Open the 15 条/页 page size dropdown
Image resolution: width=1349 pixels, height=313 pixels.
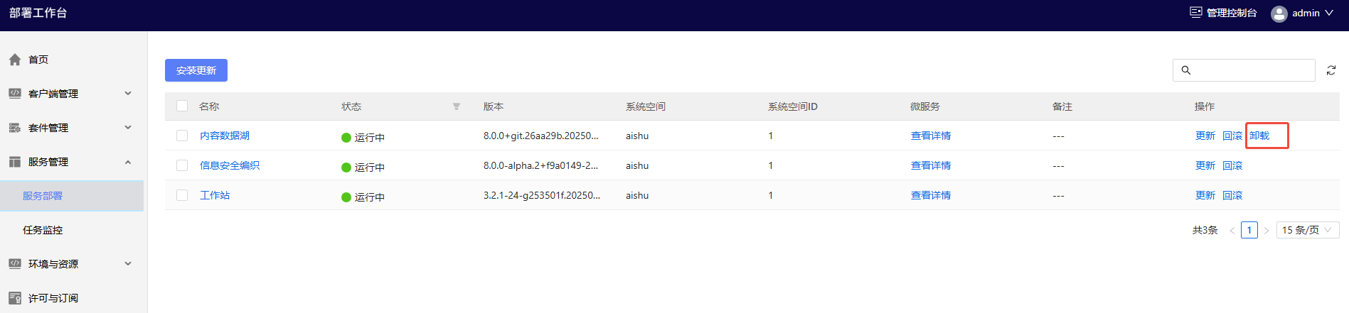pyautogui.click(x=1308, y=230)
